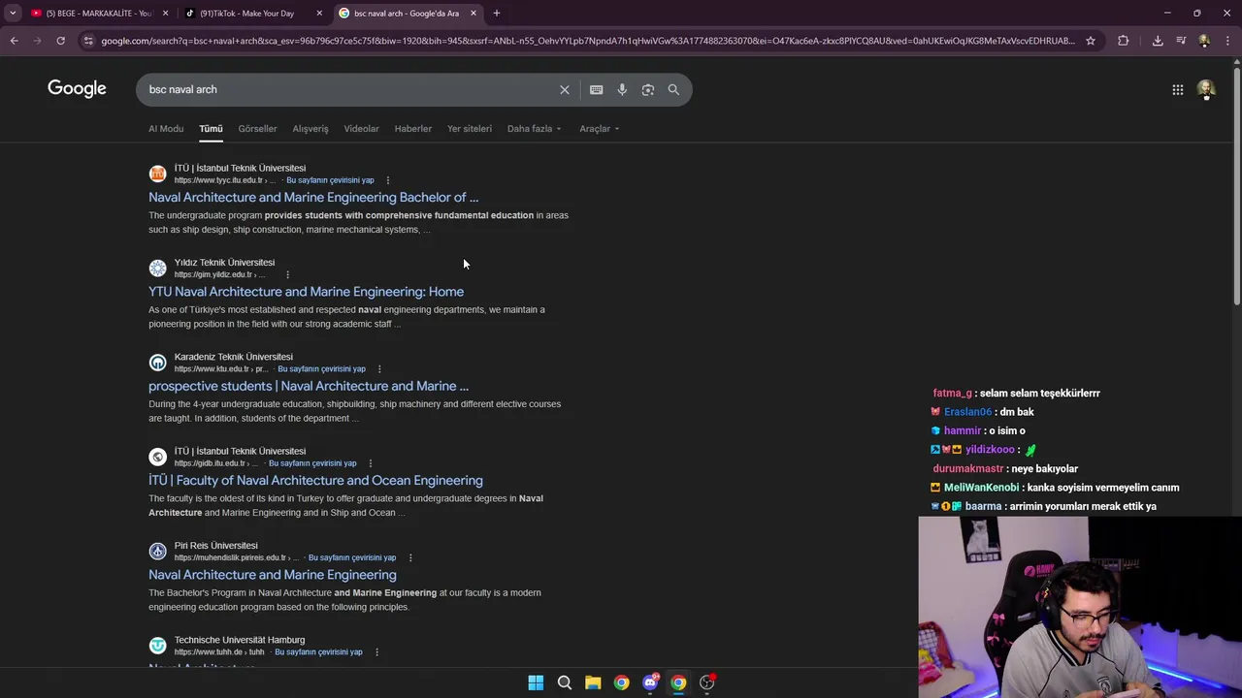This screenshot has height=698, width=1242.
Task: Start voice search with the microphone icon
Action: (622, 89)
